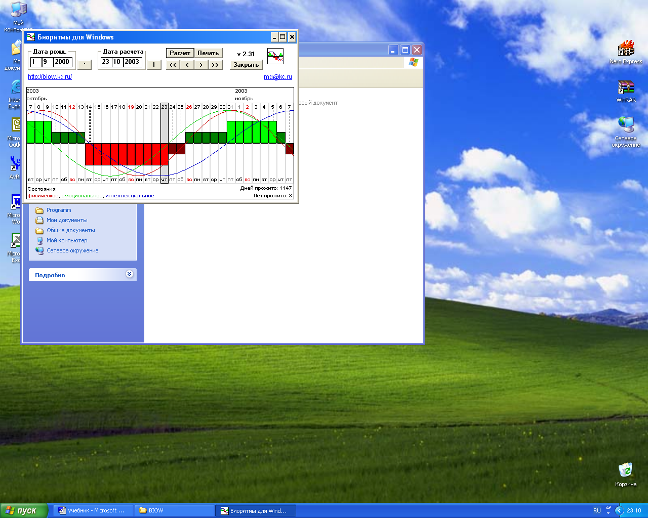The height and width of the screenshot is (518, 648).
Task: Open Сетевое окружение link in the sidebar
Action: (67, 250)
